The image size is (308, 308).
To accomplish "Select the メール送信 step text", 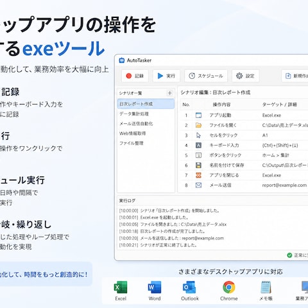I will tap(220, 185).
